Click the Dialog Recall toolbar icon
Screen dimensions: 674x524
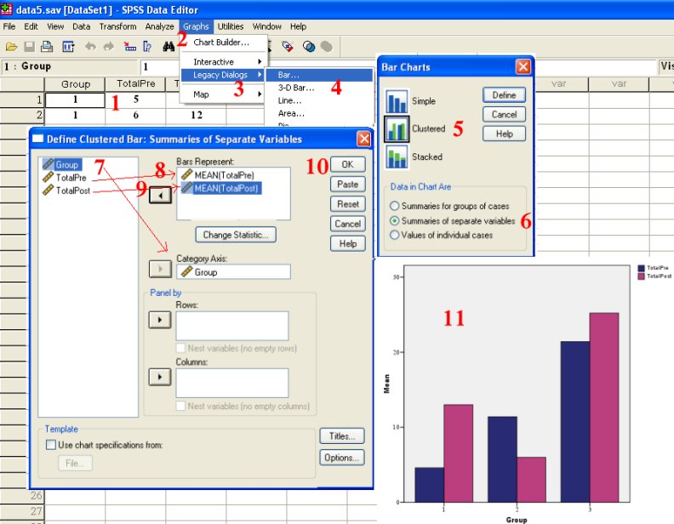[68, 47]
